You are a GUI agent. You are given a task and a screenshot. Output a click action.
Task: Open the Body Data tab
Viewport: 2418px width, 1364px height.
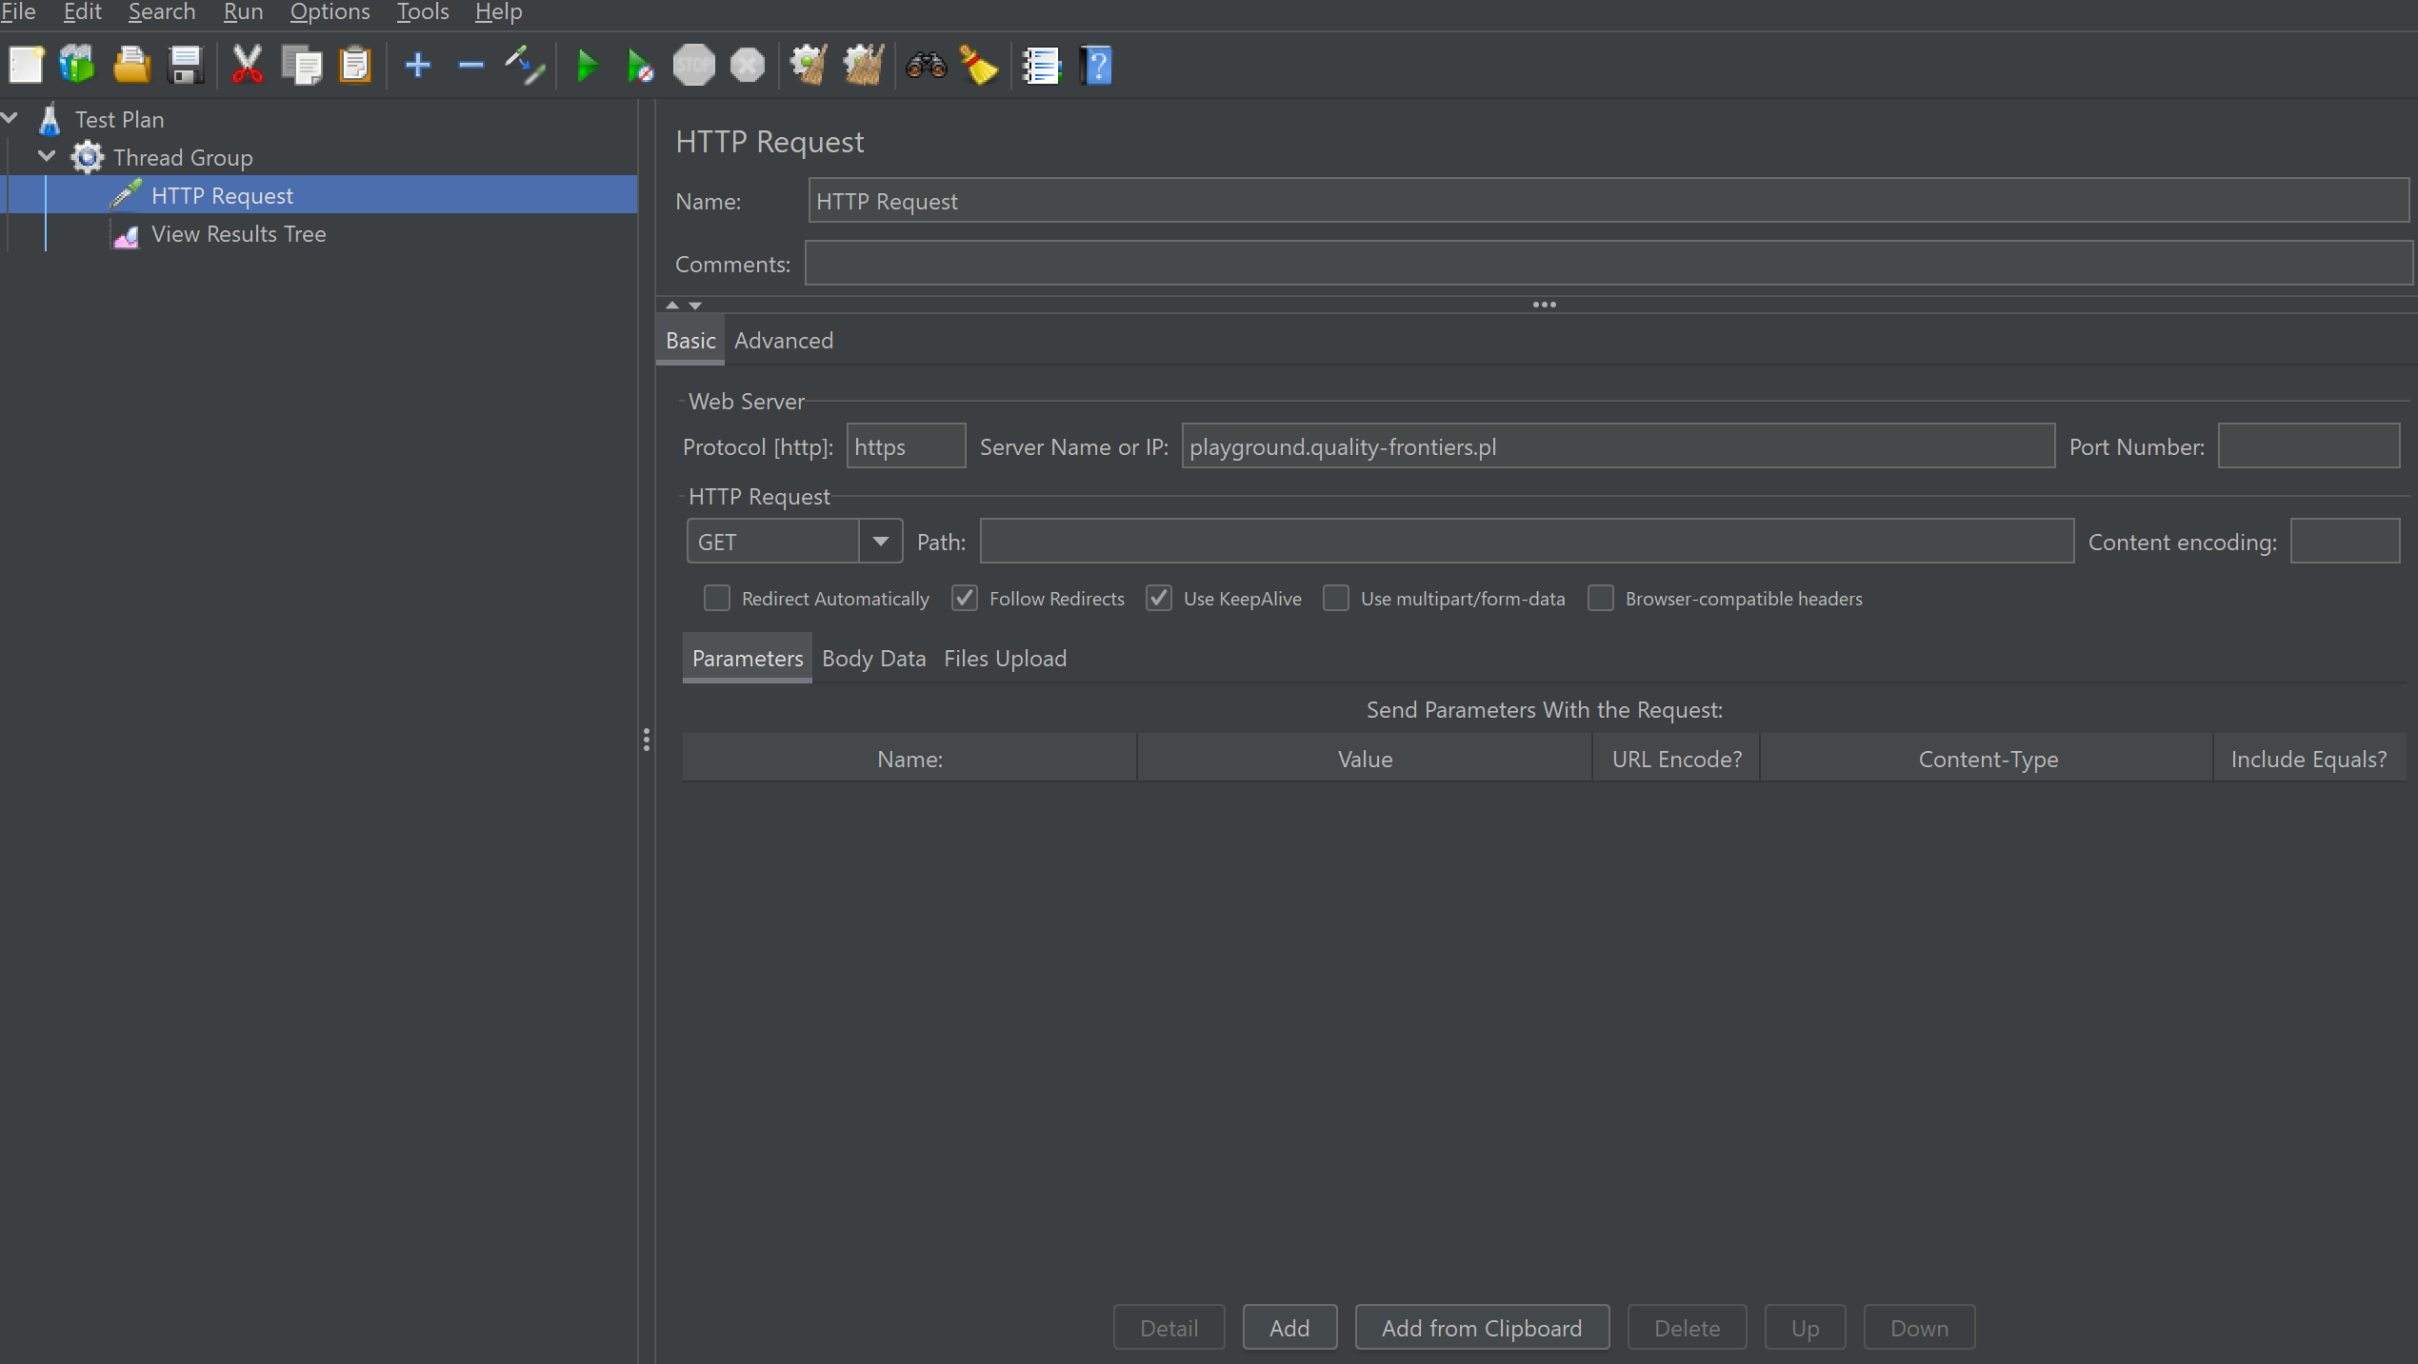tap(872, 659)
